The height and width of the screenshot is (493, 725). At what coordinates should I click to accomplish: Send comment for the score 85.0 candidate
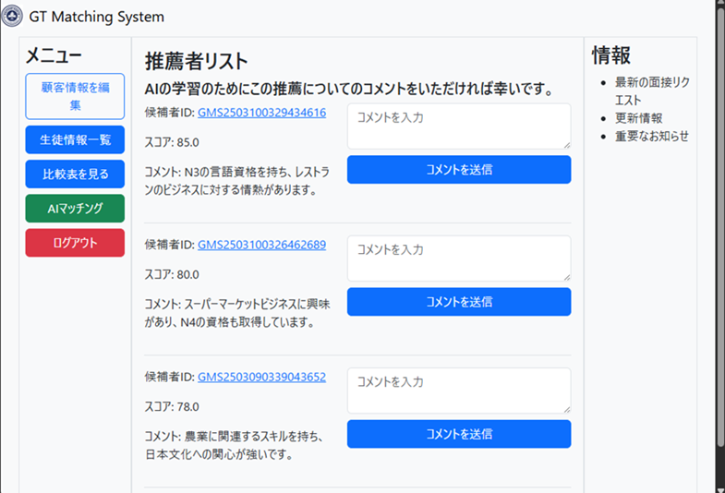click(x=458, y=170)
